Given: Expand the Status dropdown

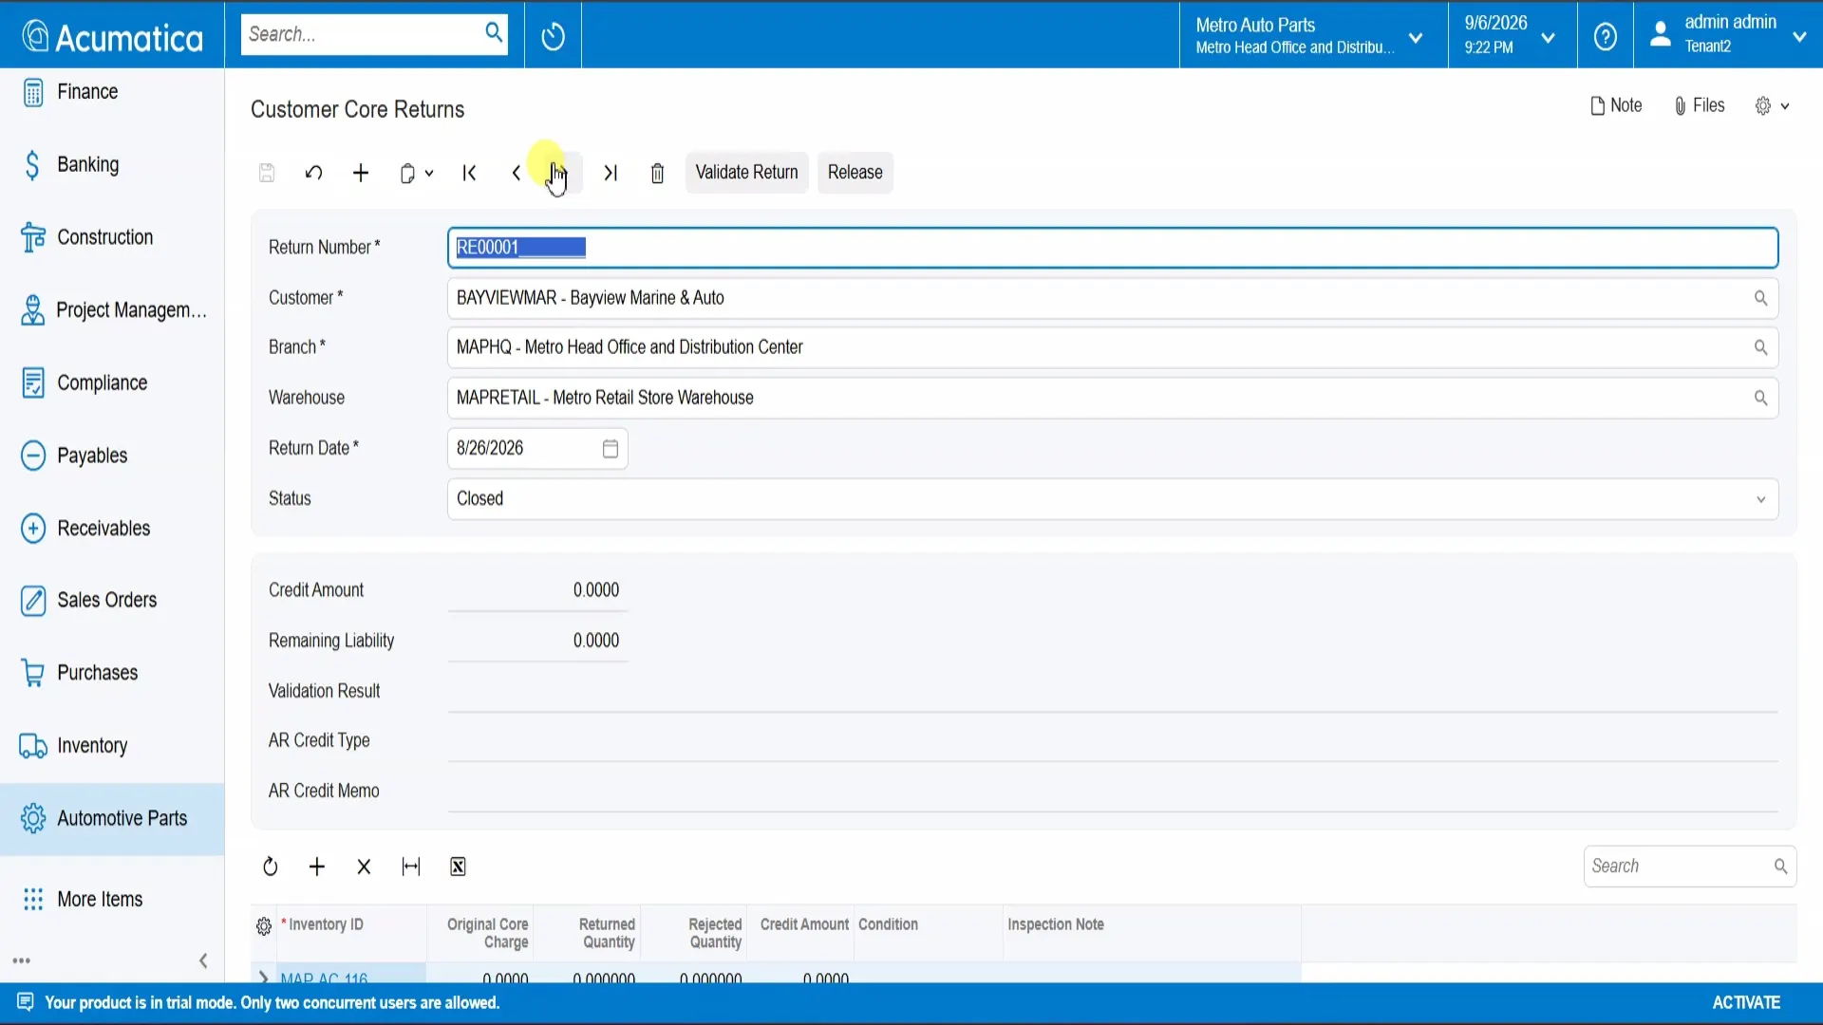Looking at the screenshot, I should [1760, 499].
